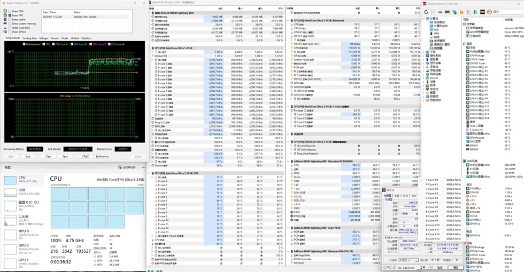Open the run new task icon in Task Manager
The height and width of the screenshot is (272, 524).
tap(120, 167)
